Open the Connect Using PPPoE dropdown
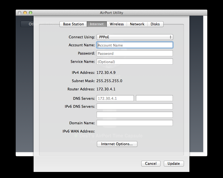This screenshot has height=178, width=223. point(135,37)
